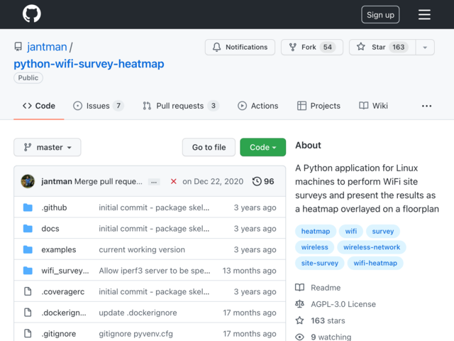Click the .gitignore file icon
This screenshot has width=454, height=341.
point(28,333)
